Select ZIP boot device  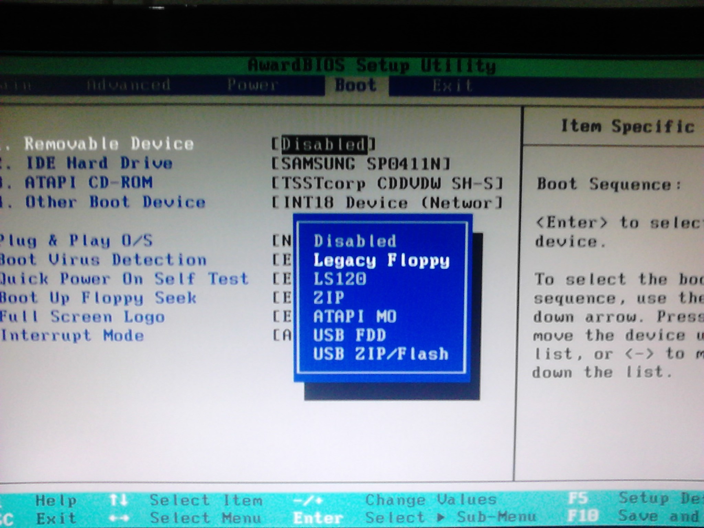[327, 298]
